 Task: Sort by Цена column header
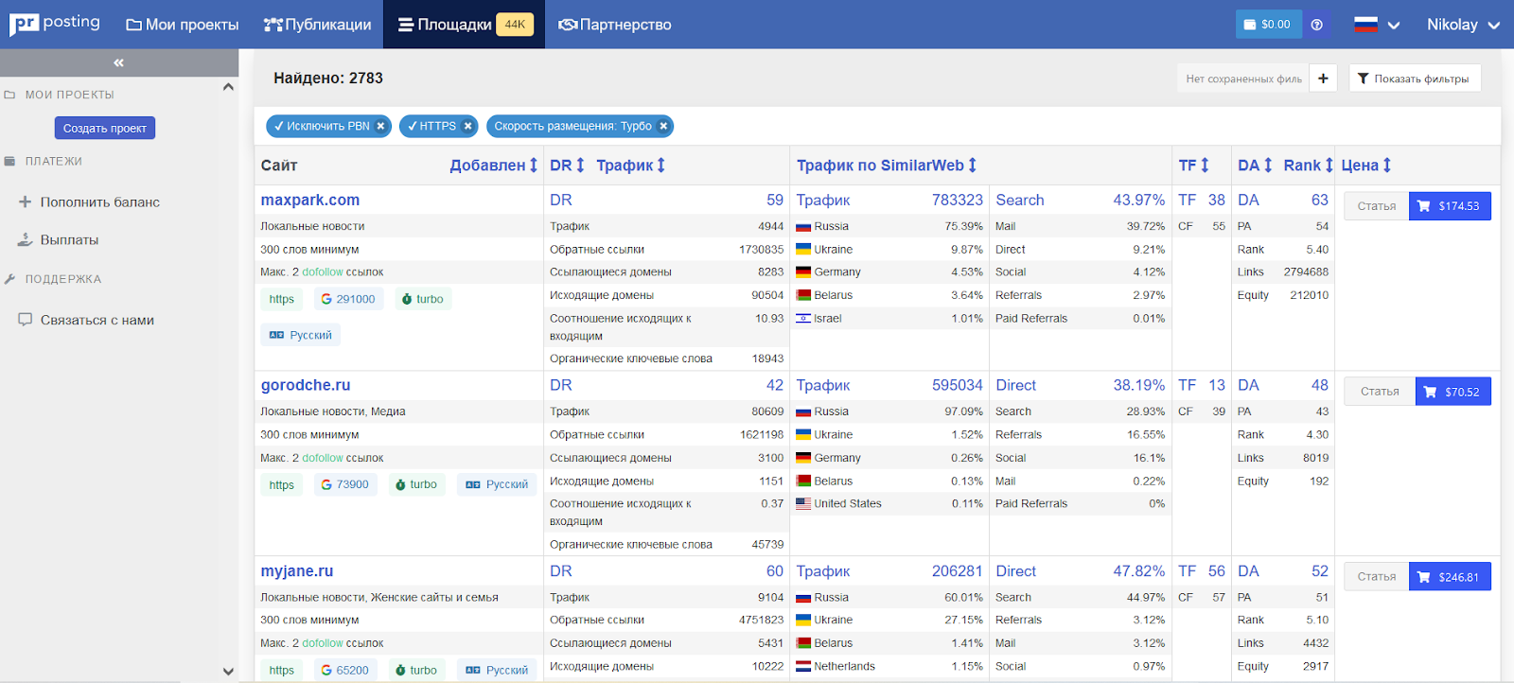click(x=1366, y=166)
